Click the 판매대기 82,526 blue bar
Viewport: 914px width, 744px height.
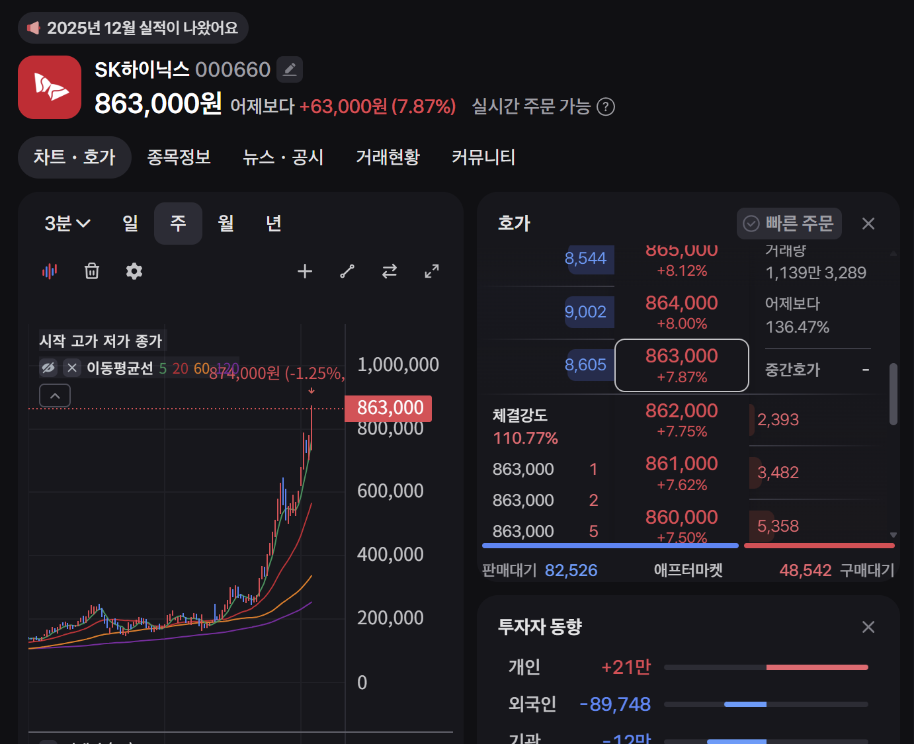click(x=610, y=546)
